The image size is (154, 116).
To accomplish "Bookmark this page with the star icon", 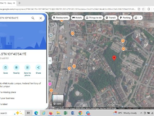I will (x=143, y=9).
